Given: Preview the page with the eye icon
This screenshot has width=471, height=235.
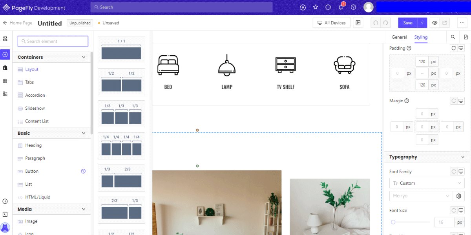Looking at the screenshot, I should [x=435, y=23].
